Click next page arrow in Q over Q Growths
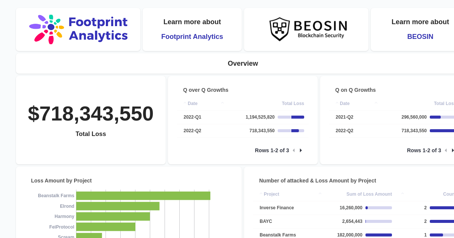Screen dimensions: 454x238 click(x=301, y=150)
